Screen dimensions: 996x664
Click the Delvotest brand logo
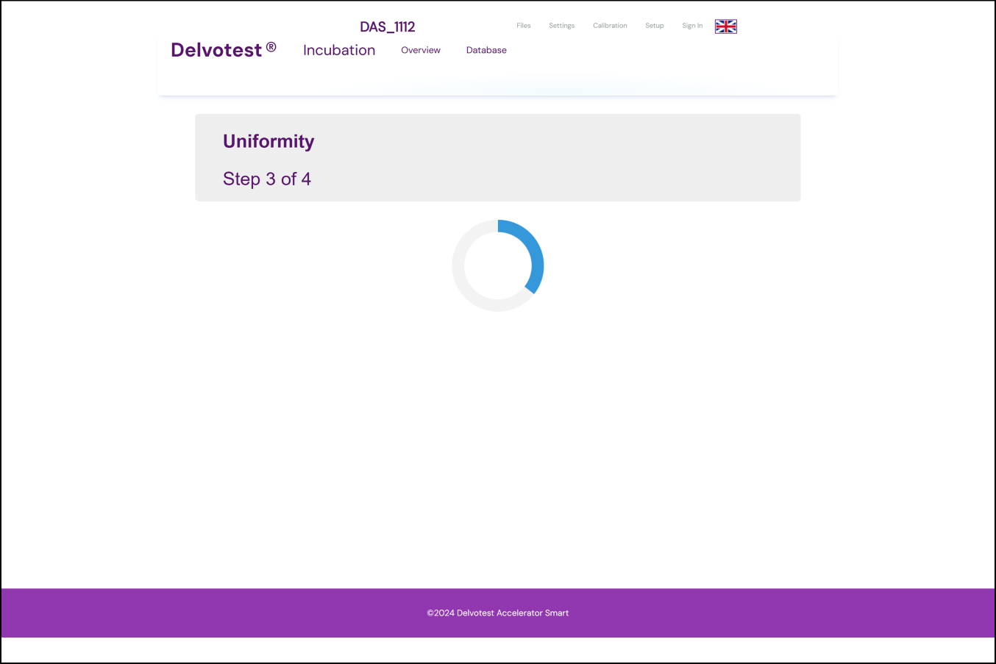(x=216, y=50)
